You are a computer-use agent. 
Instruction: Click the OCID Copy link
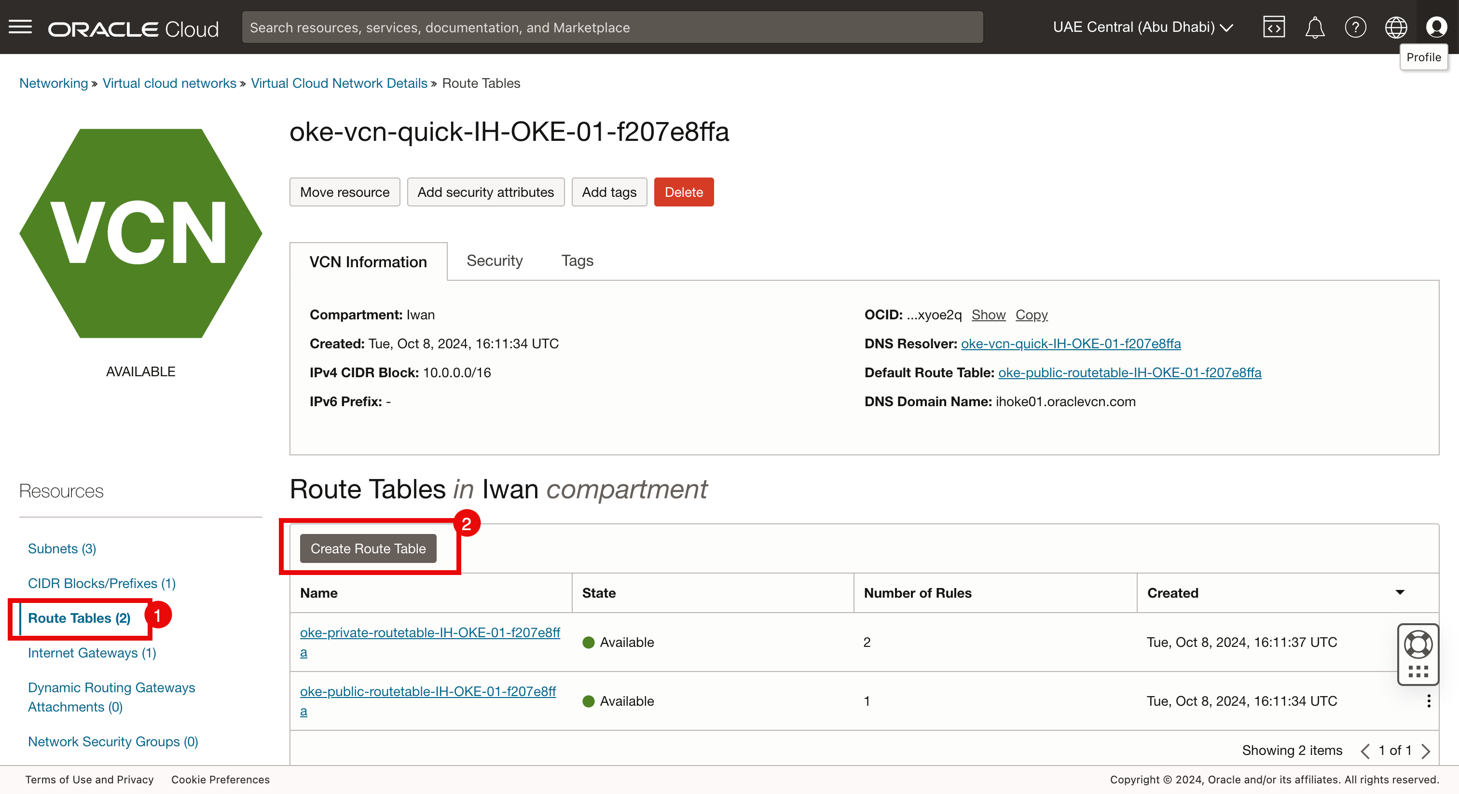[x=1031, y=315]
